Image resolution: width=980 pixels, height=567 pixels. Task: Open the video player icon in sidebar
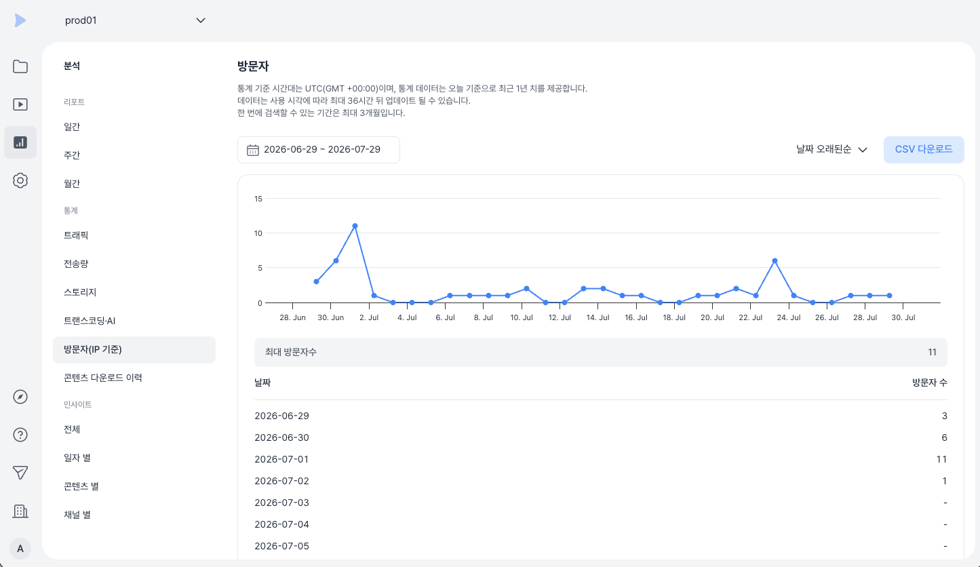tap(20, 104)
